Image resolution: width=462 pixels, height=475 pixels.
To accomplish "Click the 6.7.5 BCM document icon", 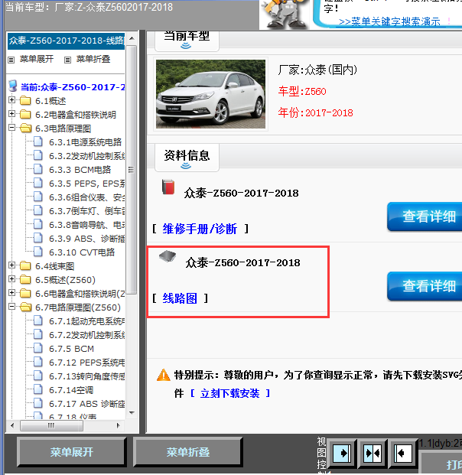I will point(38,348).
